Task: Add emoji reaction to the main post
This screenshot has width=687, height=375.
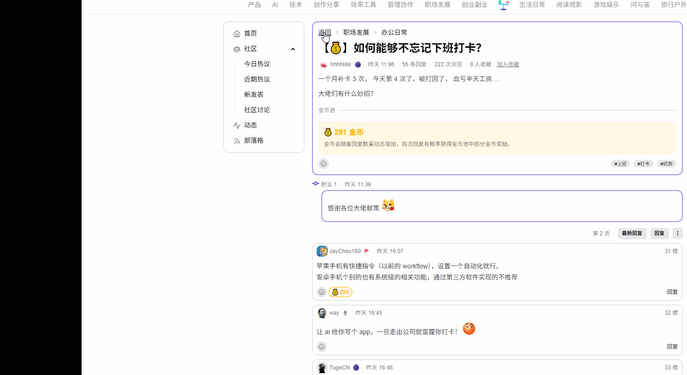Action: (324, 164)
